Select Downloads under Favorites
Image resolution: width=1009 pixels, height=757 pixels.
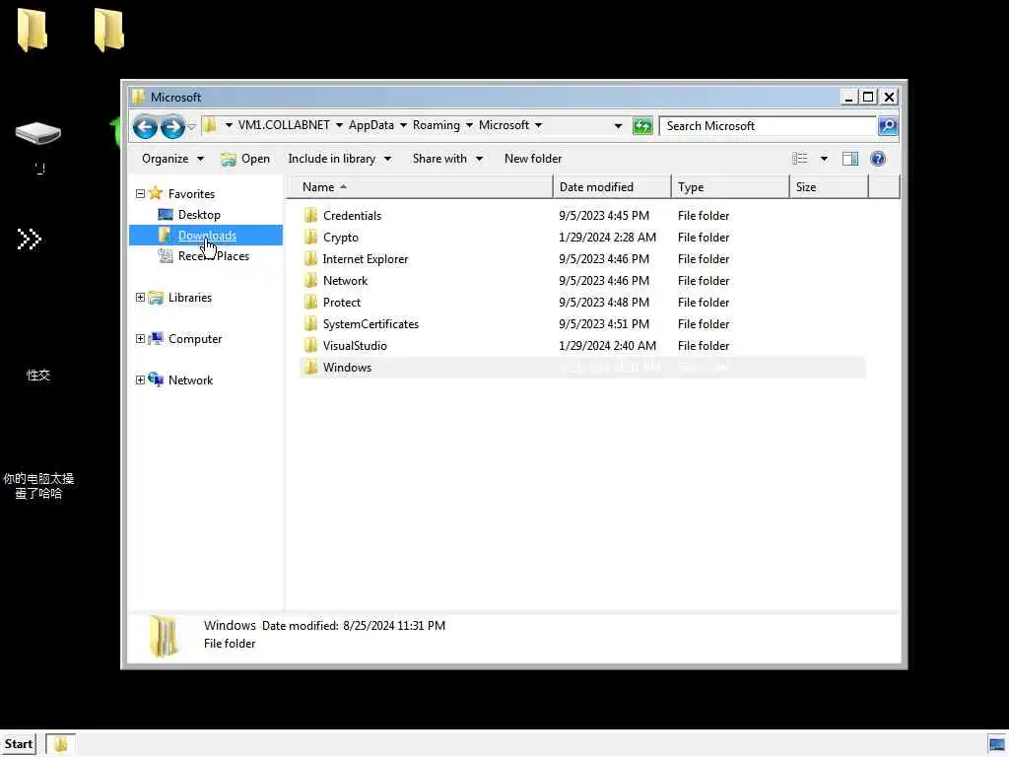click(x=207, y=235)
